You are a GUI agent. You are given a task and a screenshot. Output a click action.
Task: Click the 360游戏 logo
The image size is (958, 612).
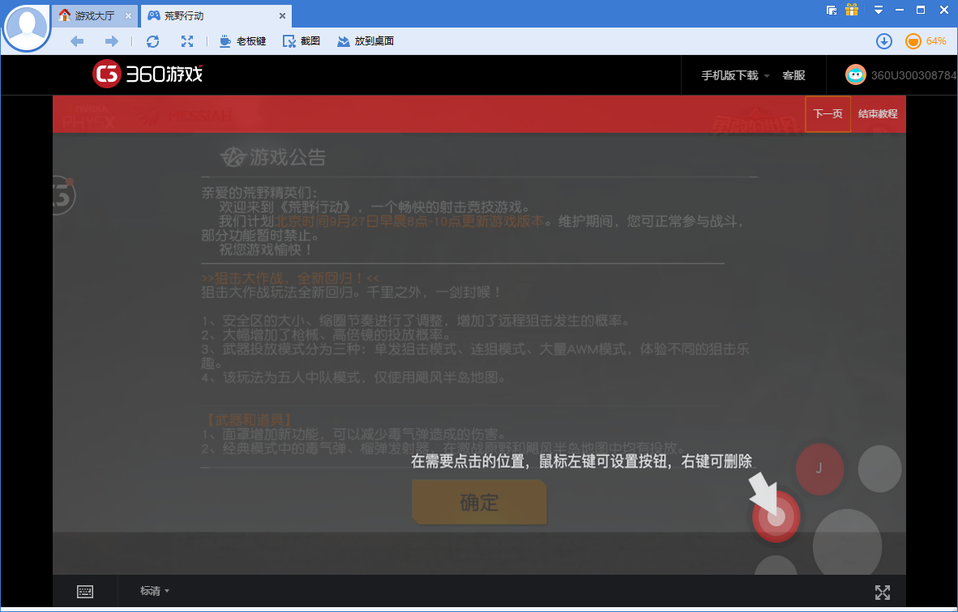coord(148,74)
